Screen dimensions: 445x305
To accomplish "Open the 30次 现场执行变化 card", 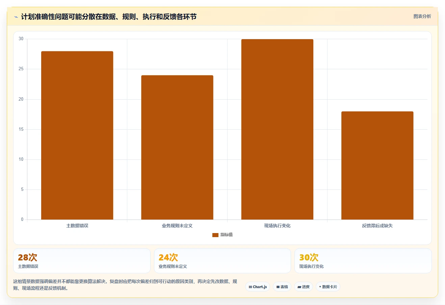I will pyautogui.click(x=363, y=261).
